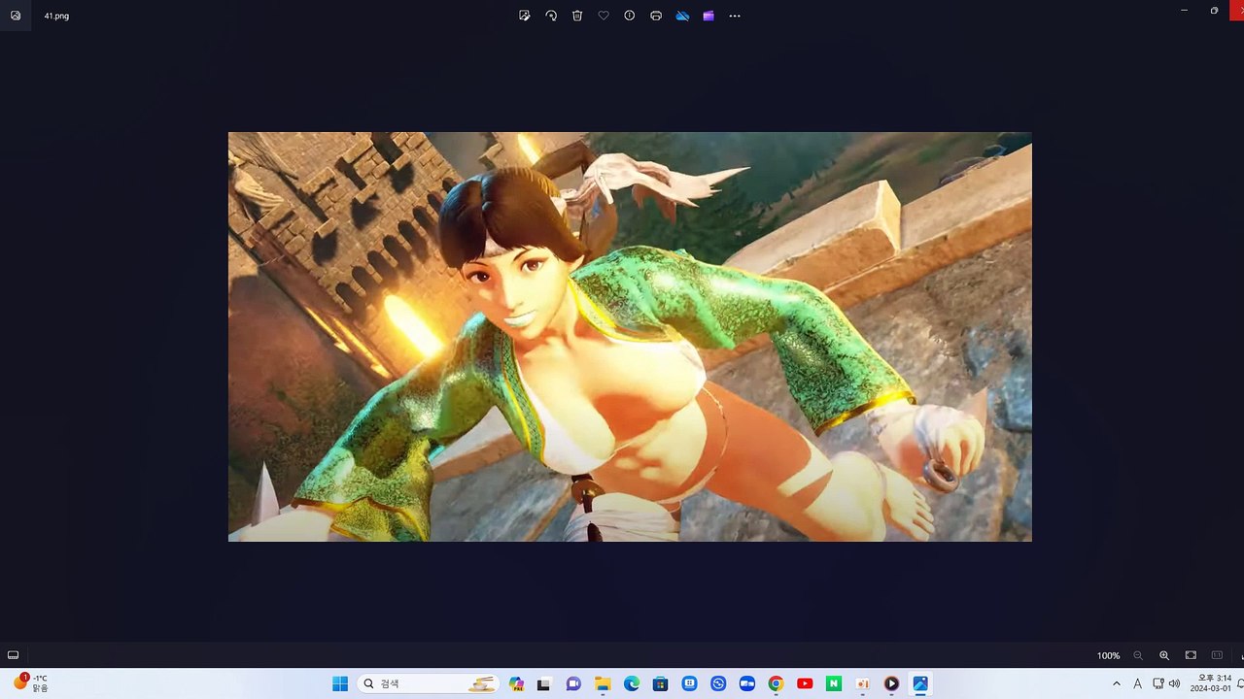The height and width of the screenshot is (699, 1244).
Task: Open the media player icon in the taskbar
Action: pyautogui.click(x=891, y=683)
